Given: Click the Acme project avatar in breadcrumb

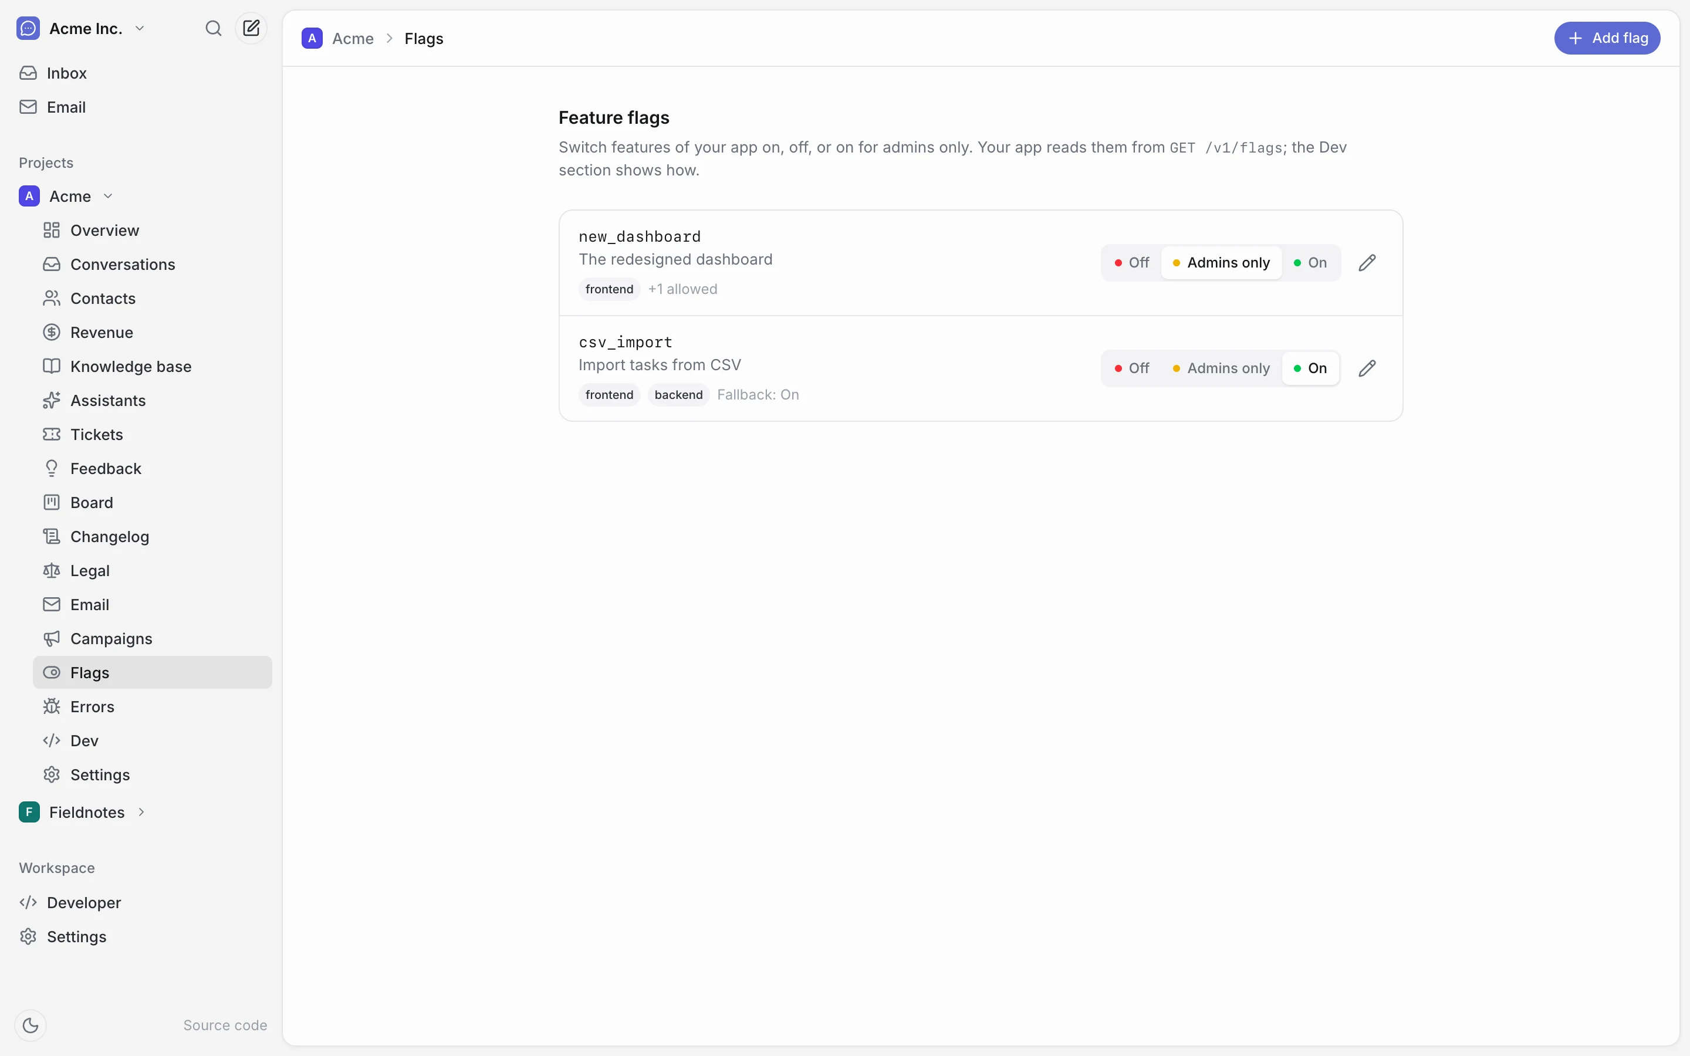Looking at the screenshot, I should click(312, 38).
